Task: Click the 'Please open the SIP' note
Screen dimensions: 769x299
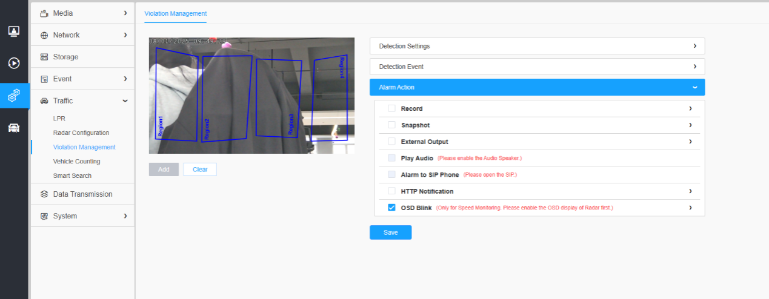Action: [x=490, y=175]
